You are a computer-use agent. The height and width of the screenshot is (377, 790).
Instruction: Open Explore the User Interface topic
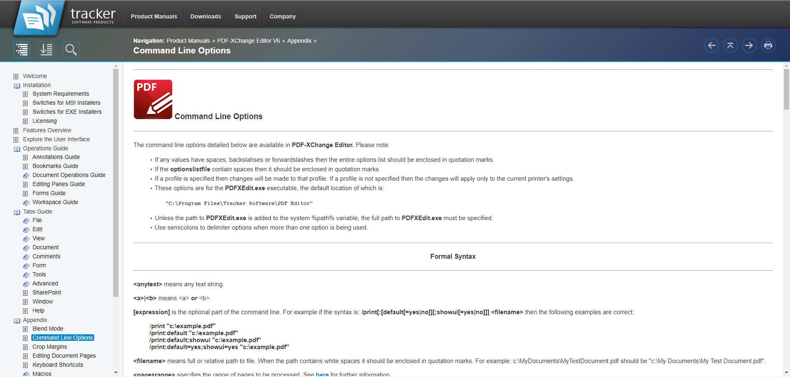56,139
